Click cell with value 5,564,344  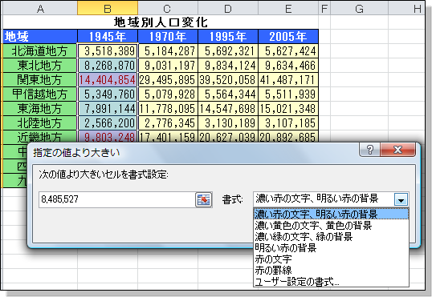point(228,94)
